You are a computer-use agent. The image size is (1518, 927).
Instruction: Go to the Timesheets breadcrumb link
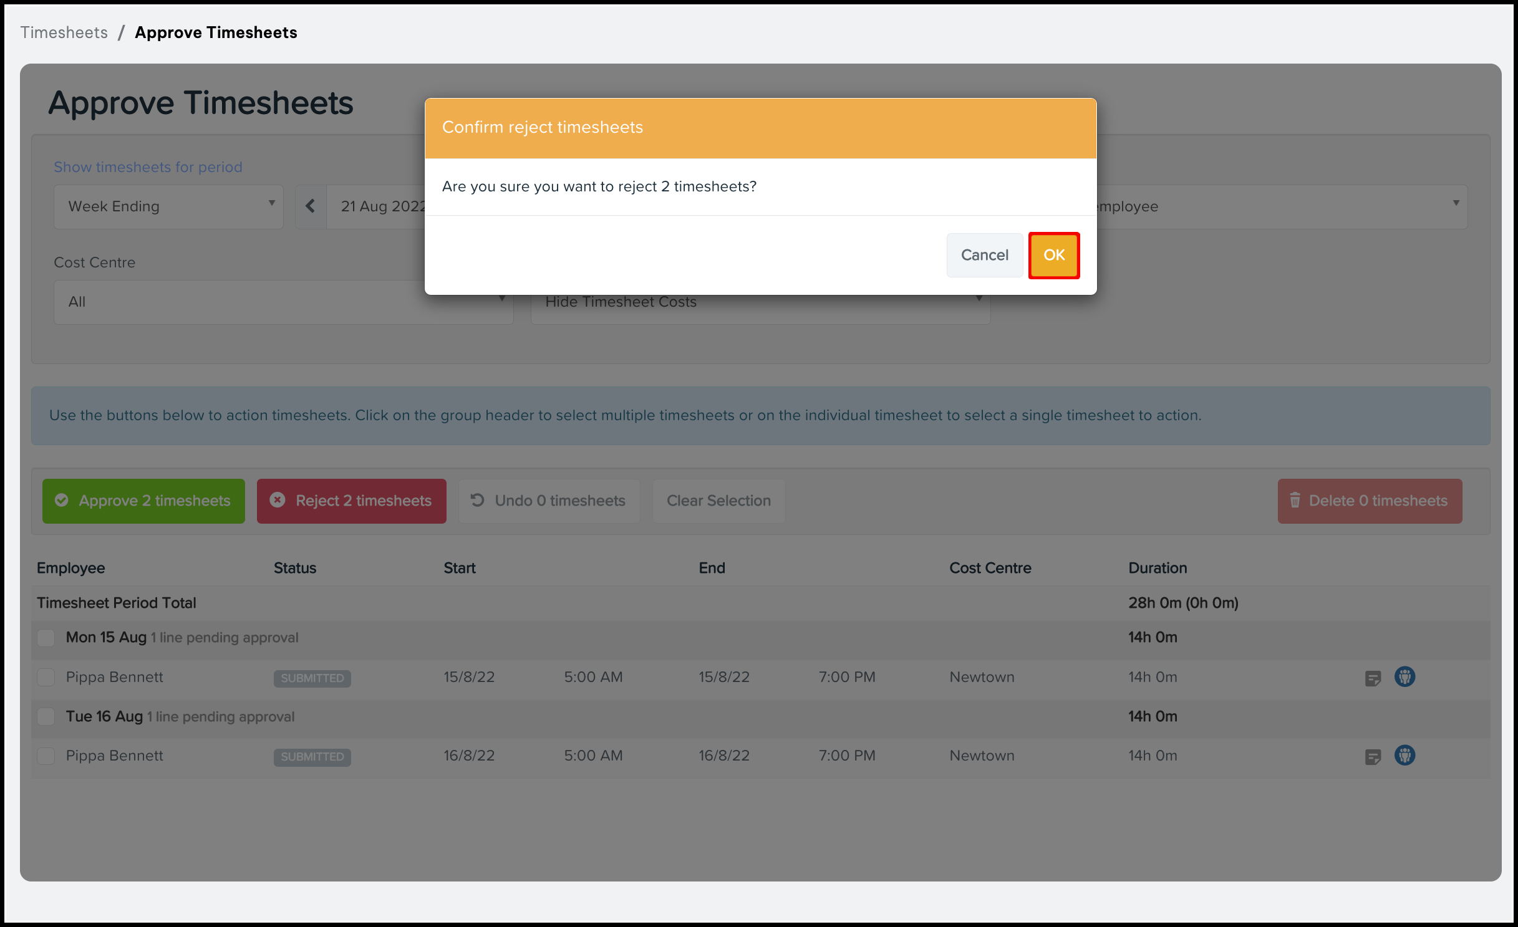[x=64, y=32]
